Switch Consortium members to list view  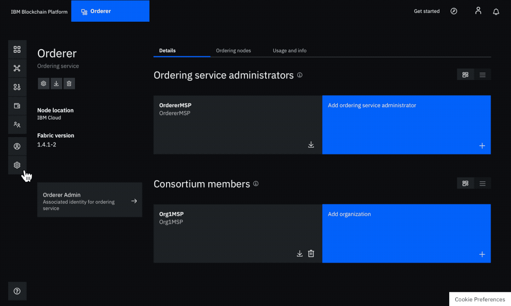pos(482,183)
